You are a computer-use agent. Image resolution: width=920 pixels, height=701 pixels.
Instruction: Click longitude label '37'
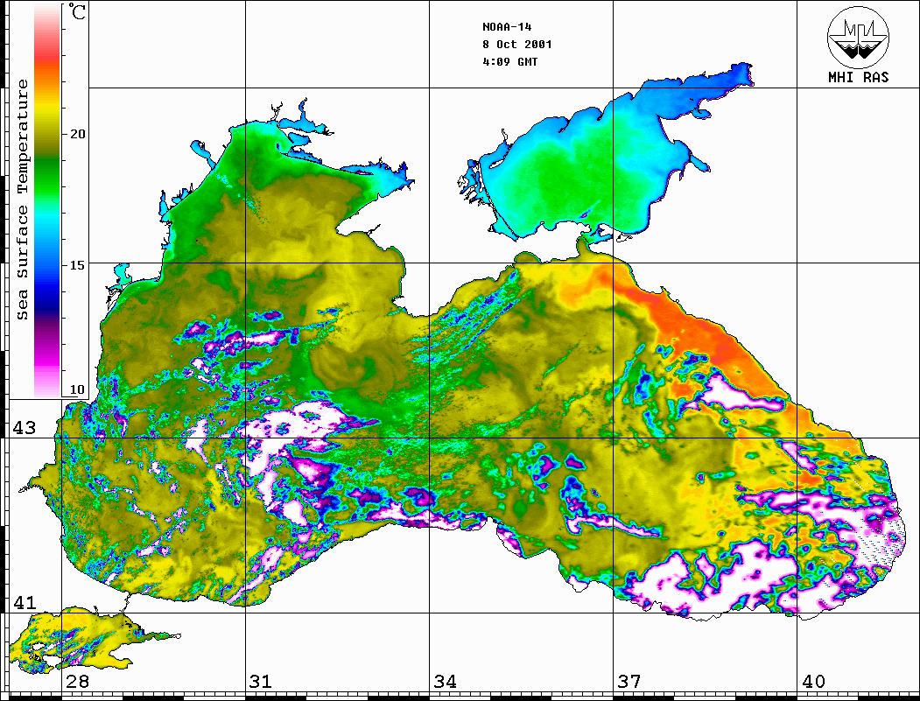[x=629, y=681]
